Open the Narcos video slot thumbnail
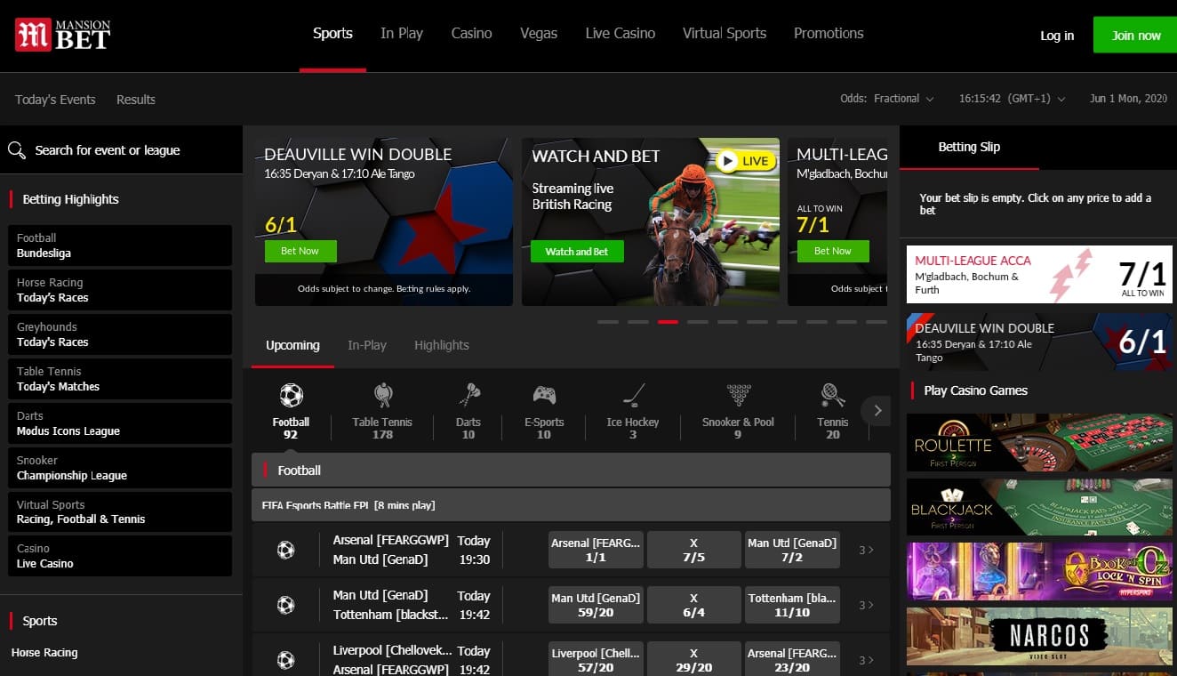 tap(1039, 635)
